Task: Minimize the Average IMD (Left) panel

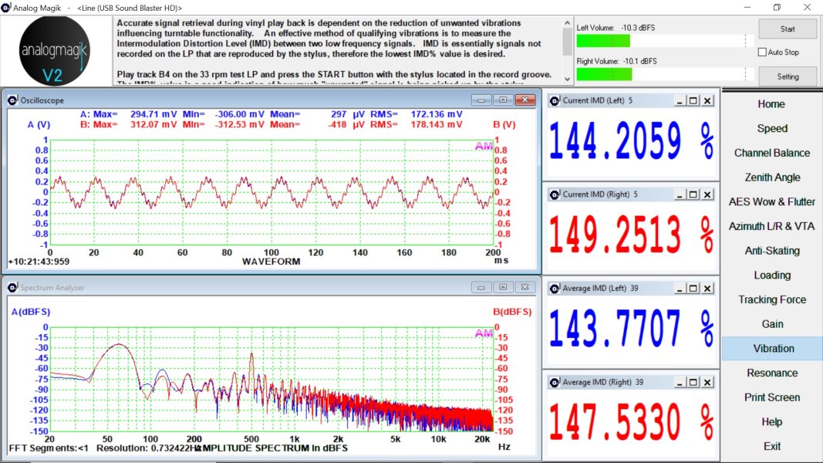Action: point(679,288)
